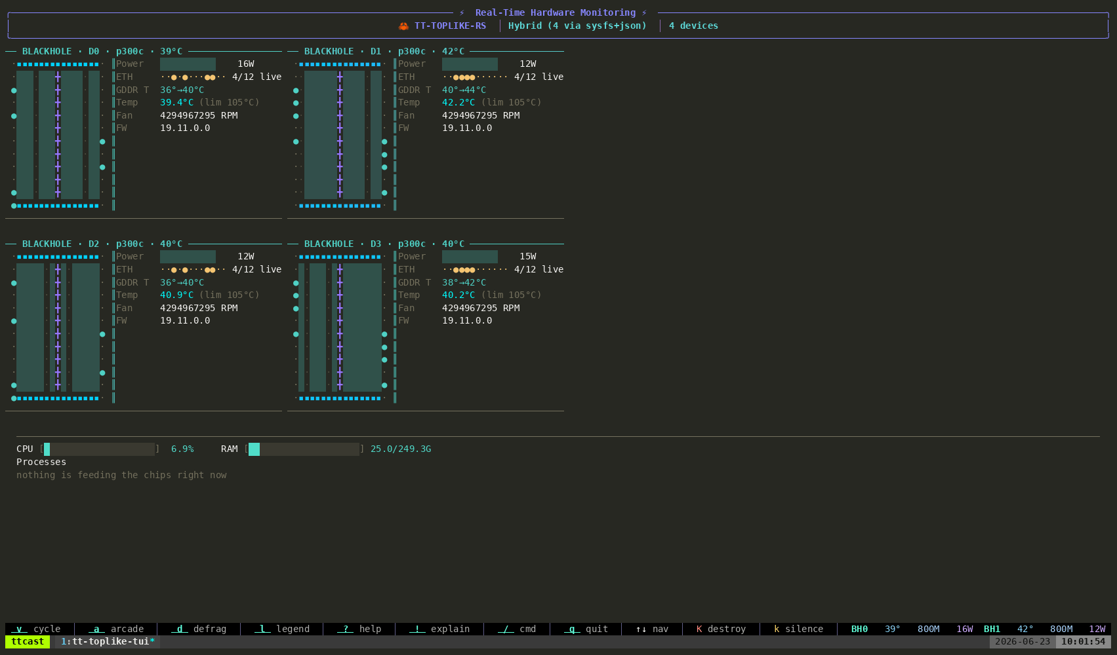1117x655 pixels.
Task: Click the lightning bolt right of the title
Action: coord(644,13)
